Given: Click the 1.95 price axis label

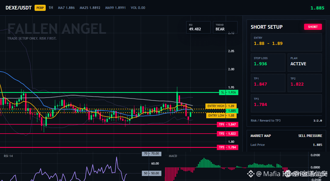Looking at the screenshot, I should (x=231, y=87).
